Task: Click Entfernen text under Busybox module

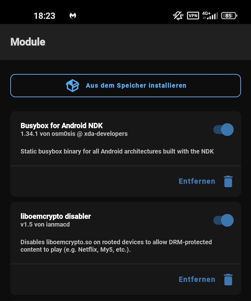Action: point(197,181)
